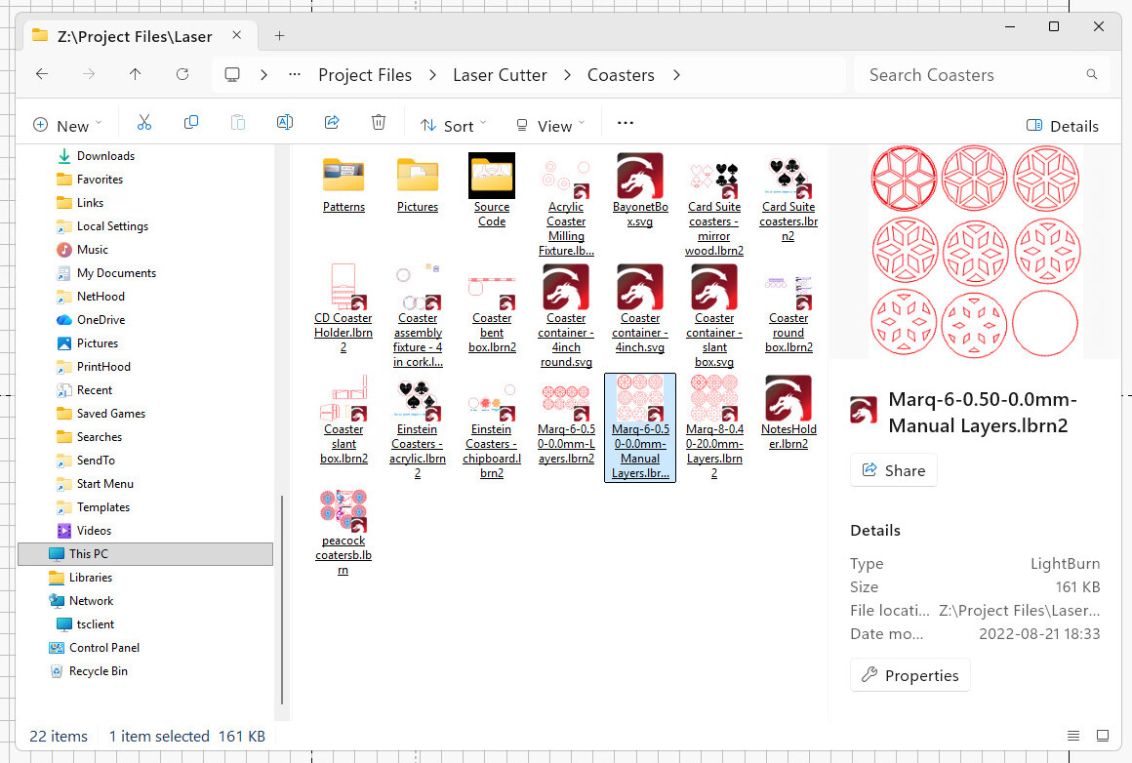Click the Share button in details pane
This screenshot has width=1132, height=763.
point(893,470)
